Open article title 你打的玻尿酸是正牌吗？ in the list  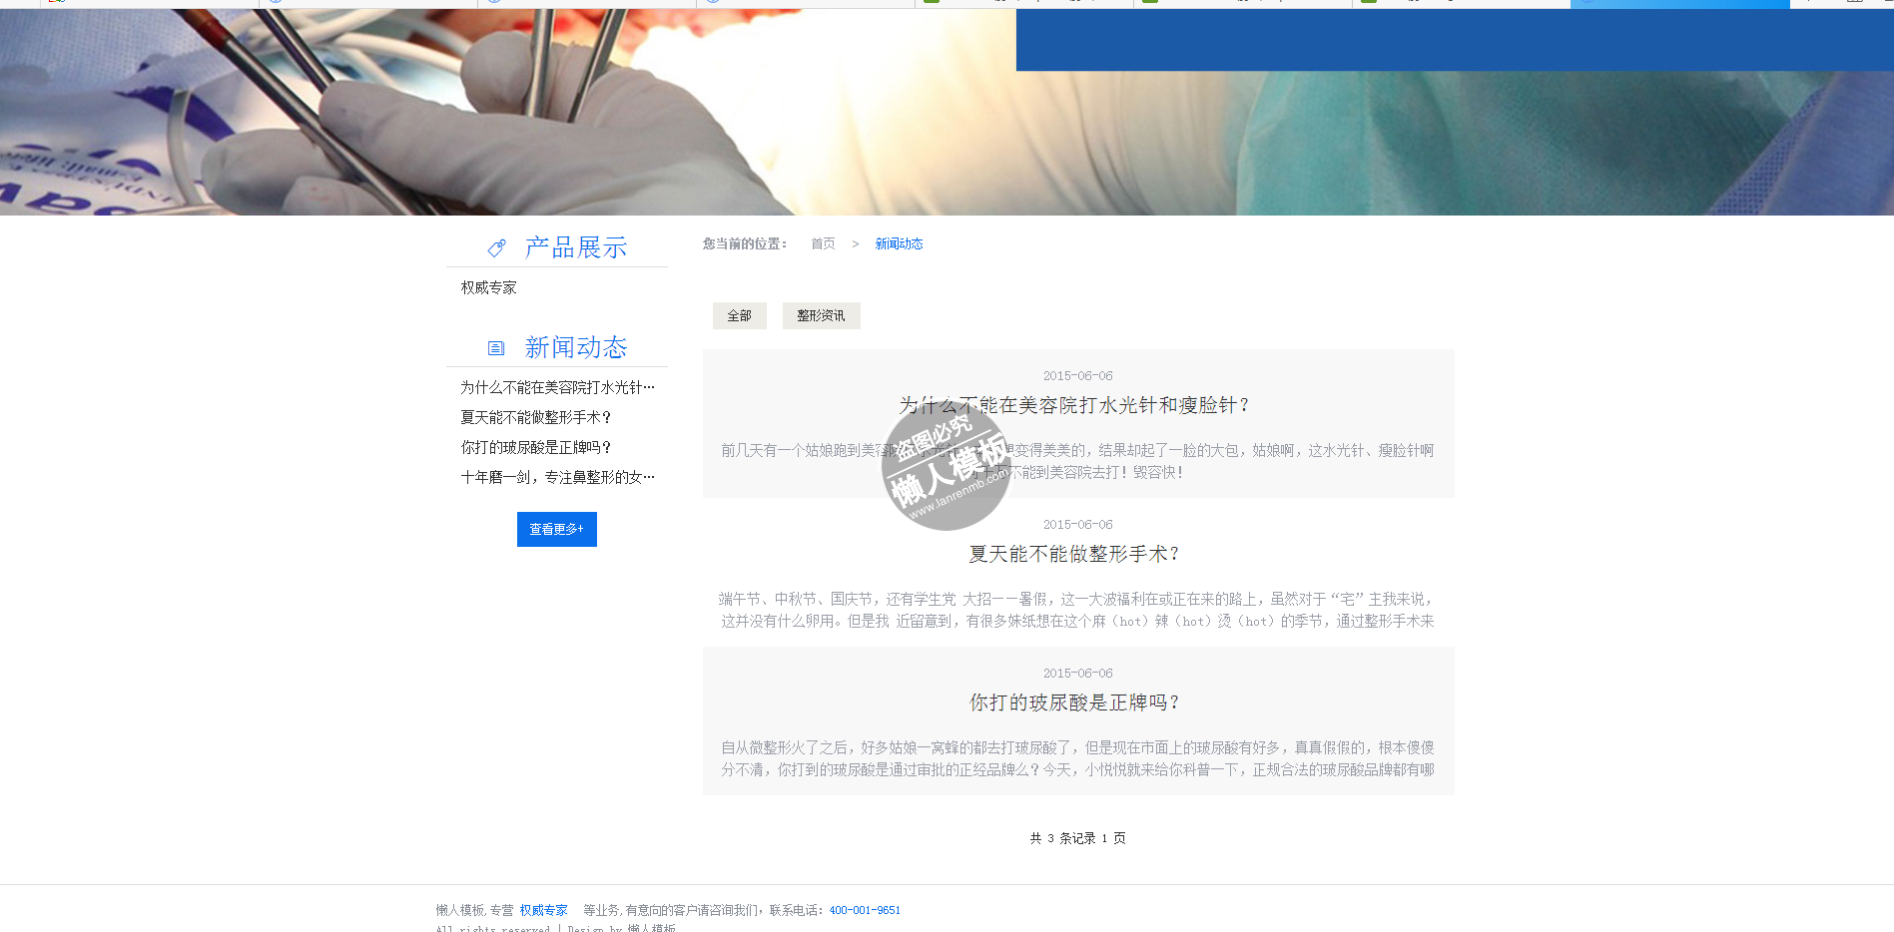point(1076,702)
